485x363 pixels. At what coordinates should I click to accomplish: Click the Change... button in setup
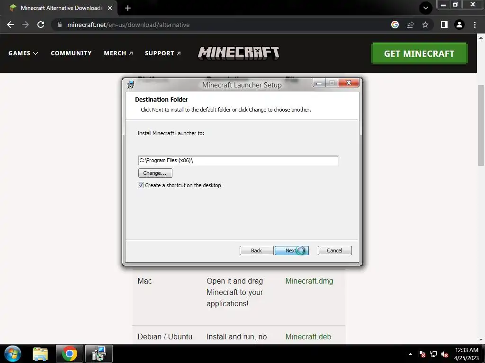[x=155, y=173]
